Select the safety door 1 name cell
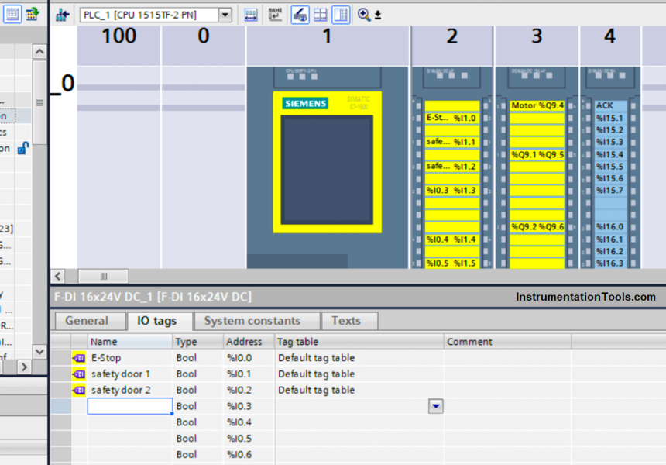Screen dimensions: 666x465 pos(129,374)
